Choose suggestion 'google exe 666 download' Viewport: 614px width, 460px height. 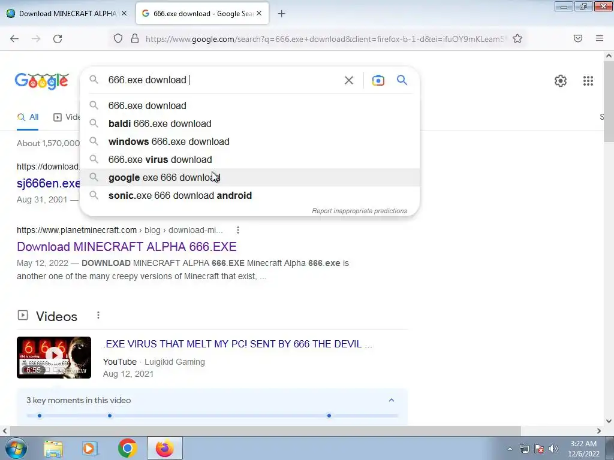pos(249,177)
